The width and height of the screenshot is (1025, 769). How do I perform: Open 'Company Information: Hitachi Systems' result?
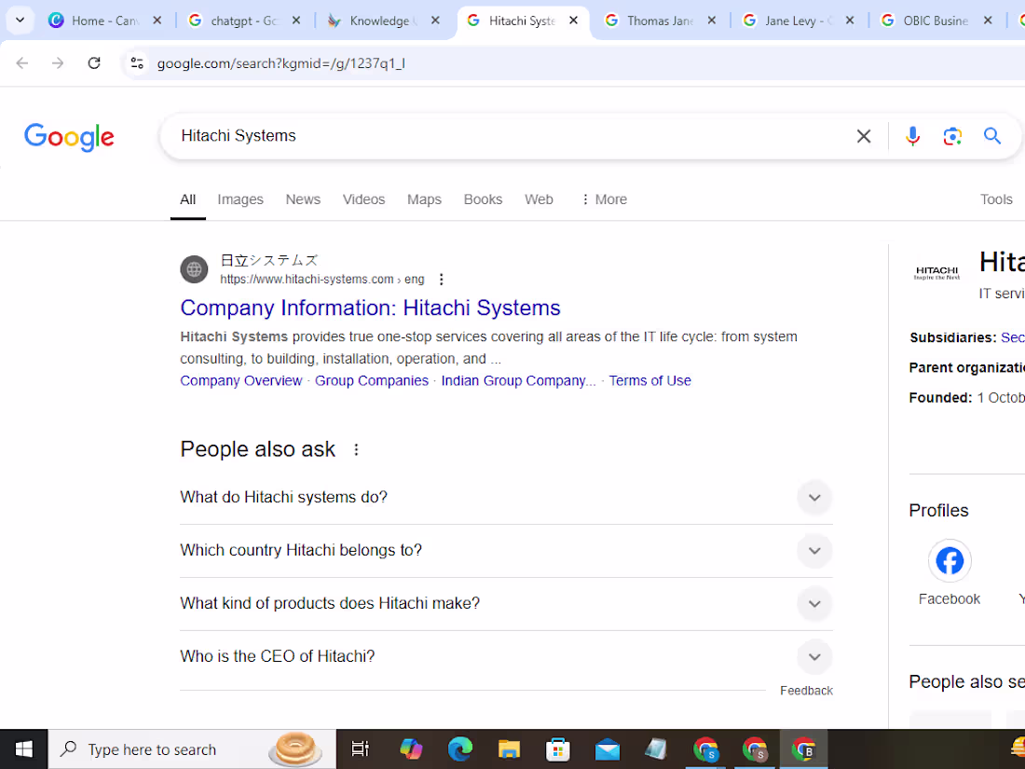370,308
